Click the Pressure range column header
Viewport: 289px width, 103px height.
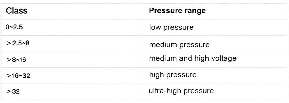pyautogui.click(x=216, y=11)
